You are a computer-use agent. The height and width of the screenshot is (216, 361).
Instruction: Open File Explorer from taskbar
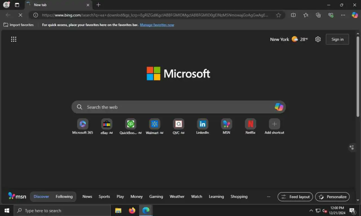coord(118,210)
